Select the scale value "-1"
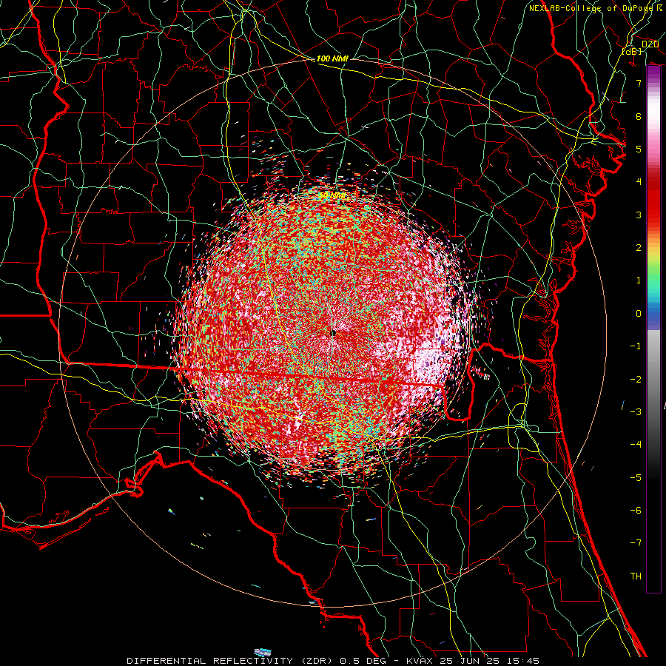The width and height of the screenshot is (666, 666). (x=636, y=346)
